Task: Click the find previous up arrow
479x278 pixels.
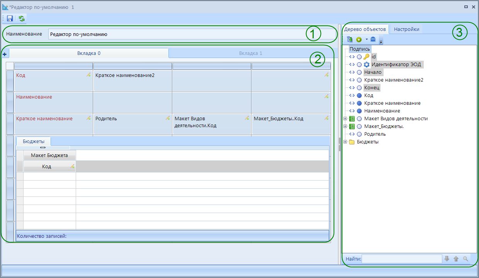Action: coord(456,259)
